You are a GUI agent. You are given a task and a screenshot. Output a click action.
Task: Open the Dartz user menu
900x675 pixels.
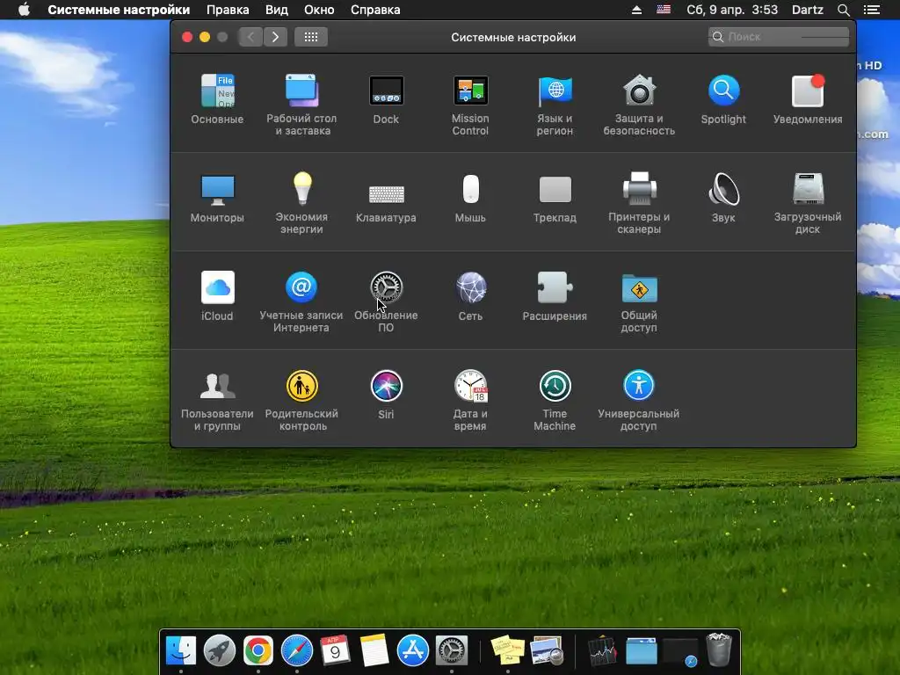tap(807, 10)
